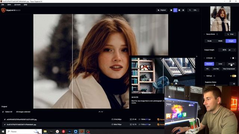Open Photoshop from the taskbar
This screenshot has height=134, width=239.
point(69,131)
